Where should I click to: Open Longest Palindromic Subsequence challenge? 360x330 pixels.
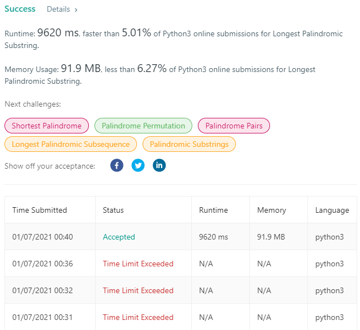click(x=70, y=144)
